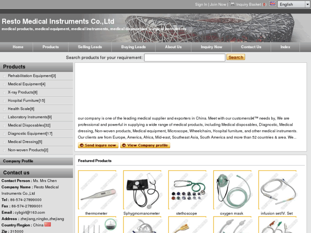Open the Selling Leads menu tab

pos(90,47)
